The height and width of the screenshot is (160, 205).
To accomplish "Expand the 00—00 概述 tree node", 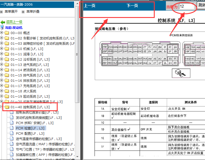I will pyautogui.click(x=1, y=32).
